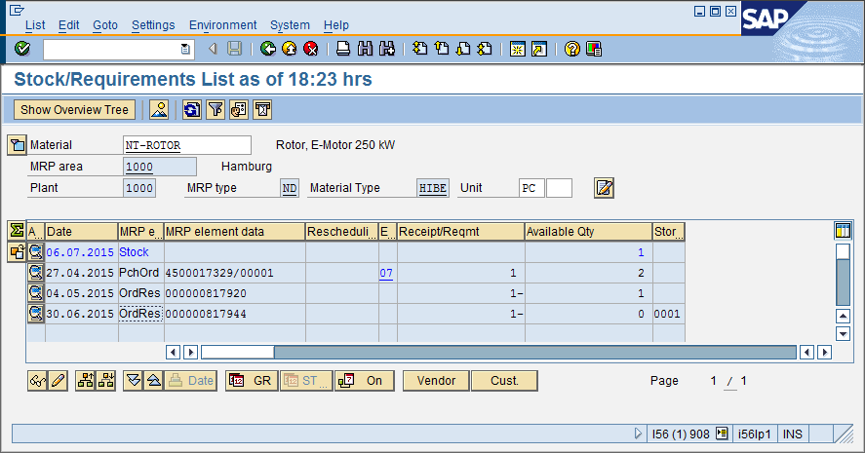Click exception message link 07
The height and width of the screenshot is (453, 865).
tap(386, 273)
